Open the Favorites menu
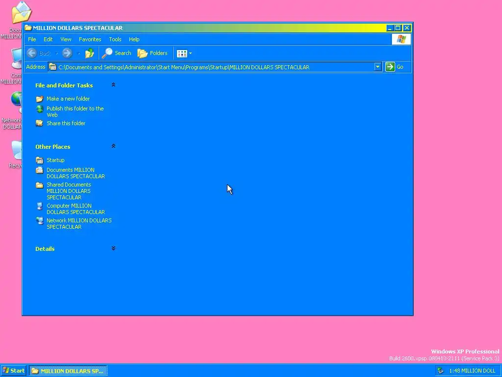Screen dimensions: 502x377 [x=90, y=39]
